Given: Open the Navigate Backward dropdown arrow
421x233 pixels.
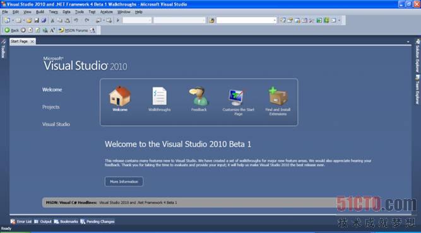Looking at the screenshot, I should coord(104,20).
